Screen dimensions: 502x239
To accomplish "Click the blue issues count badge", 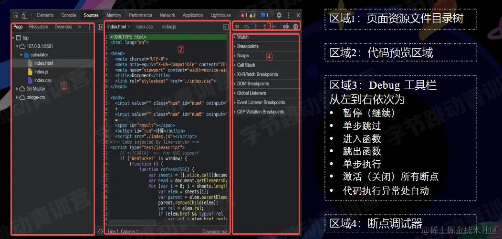I will pos(264,15).
